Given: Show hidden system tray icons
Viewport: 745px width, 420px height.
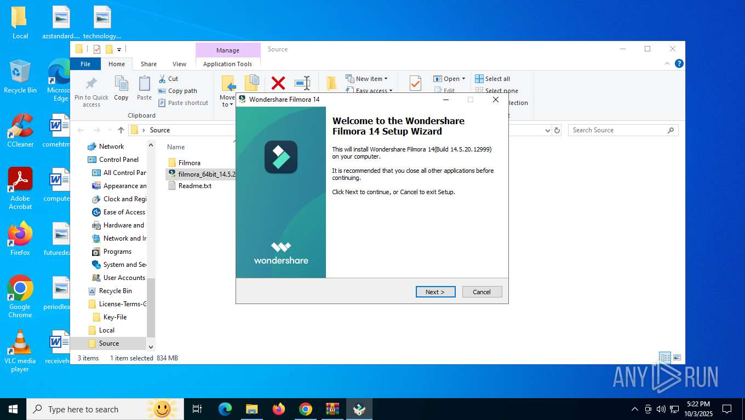Looking at the screenshot, I should point(635,409).
